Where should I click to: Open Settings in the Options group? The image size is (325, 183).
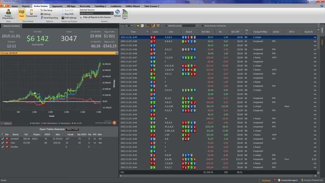pyautogui.click(x=45, y=14)
